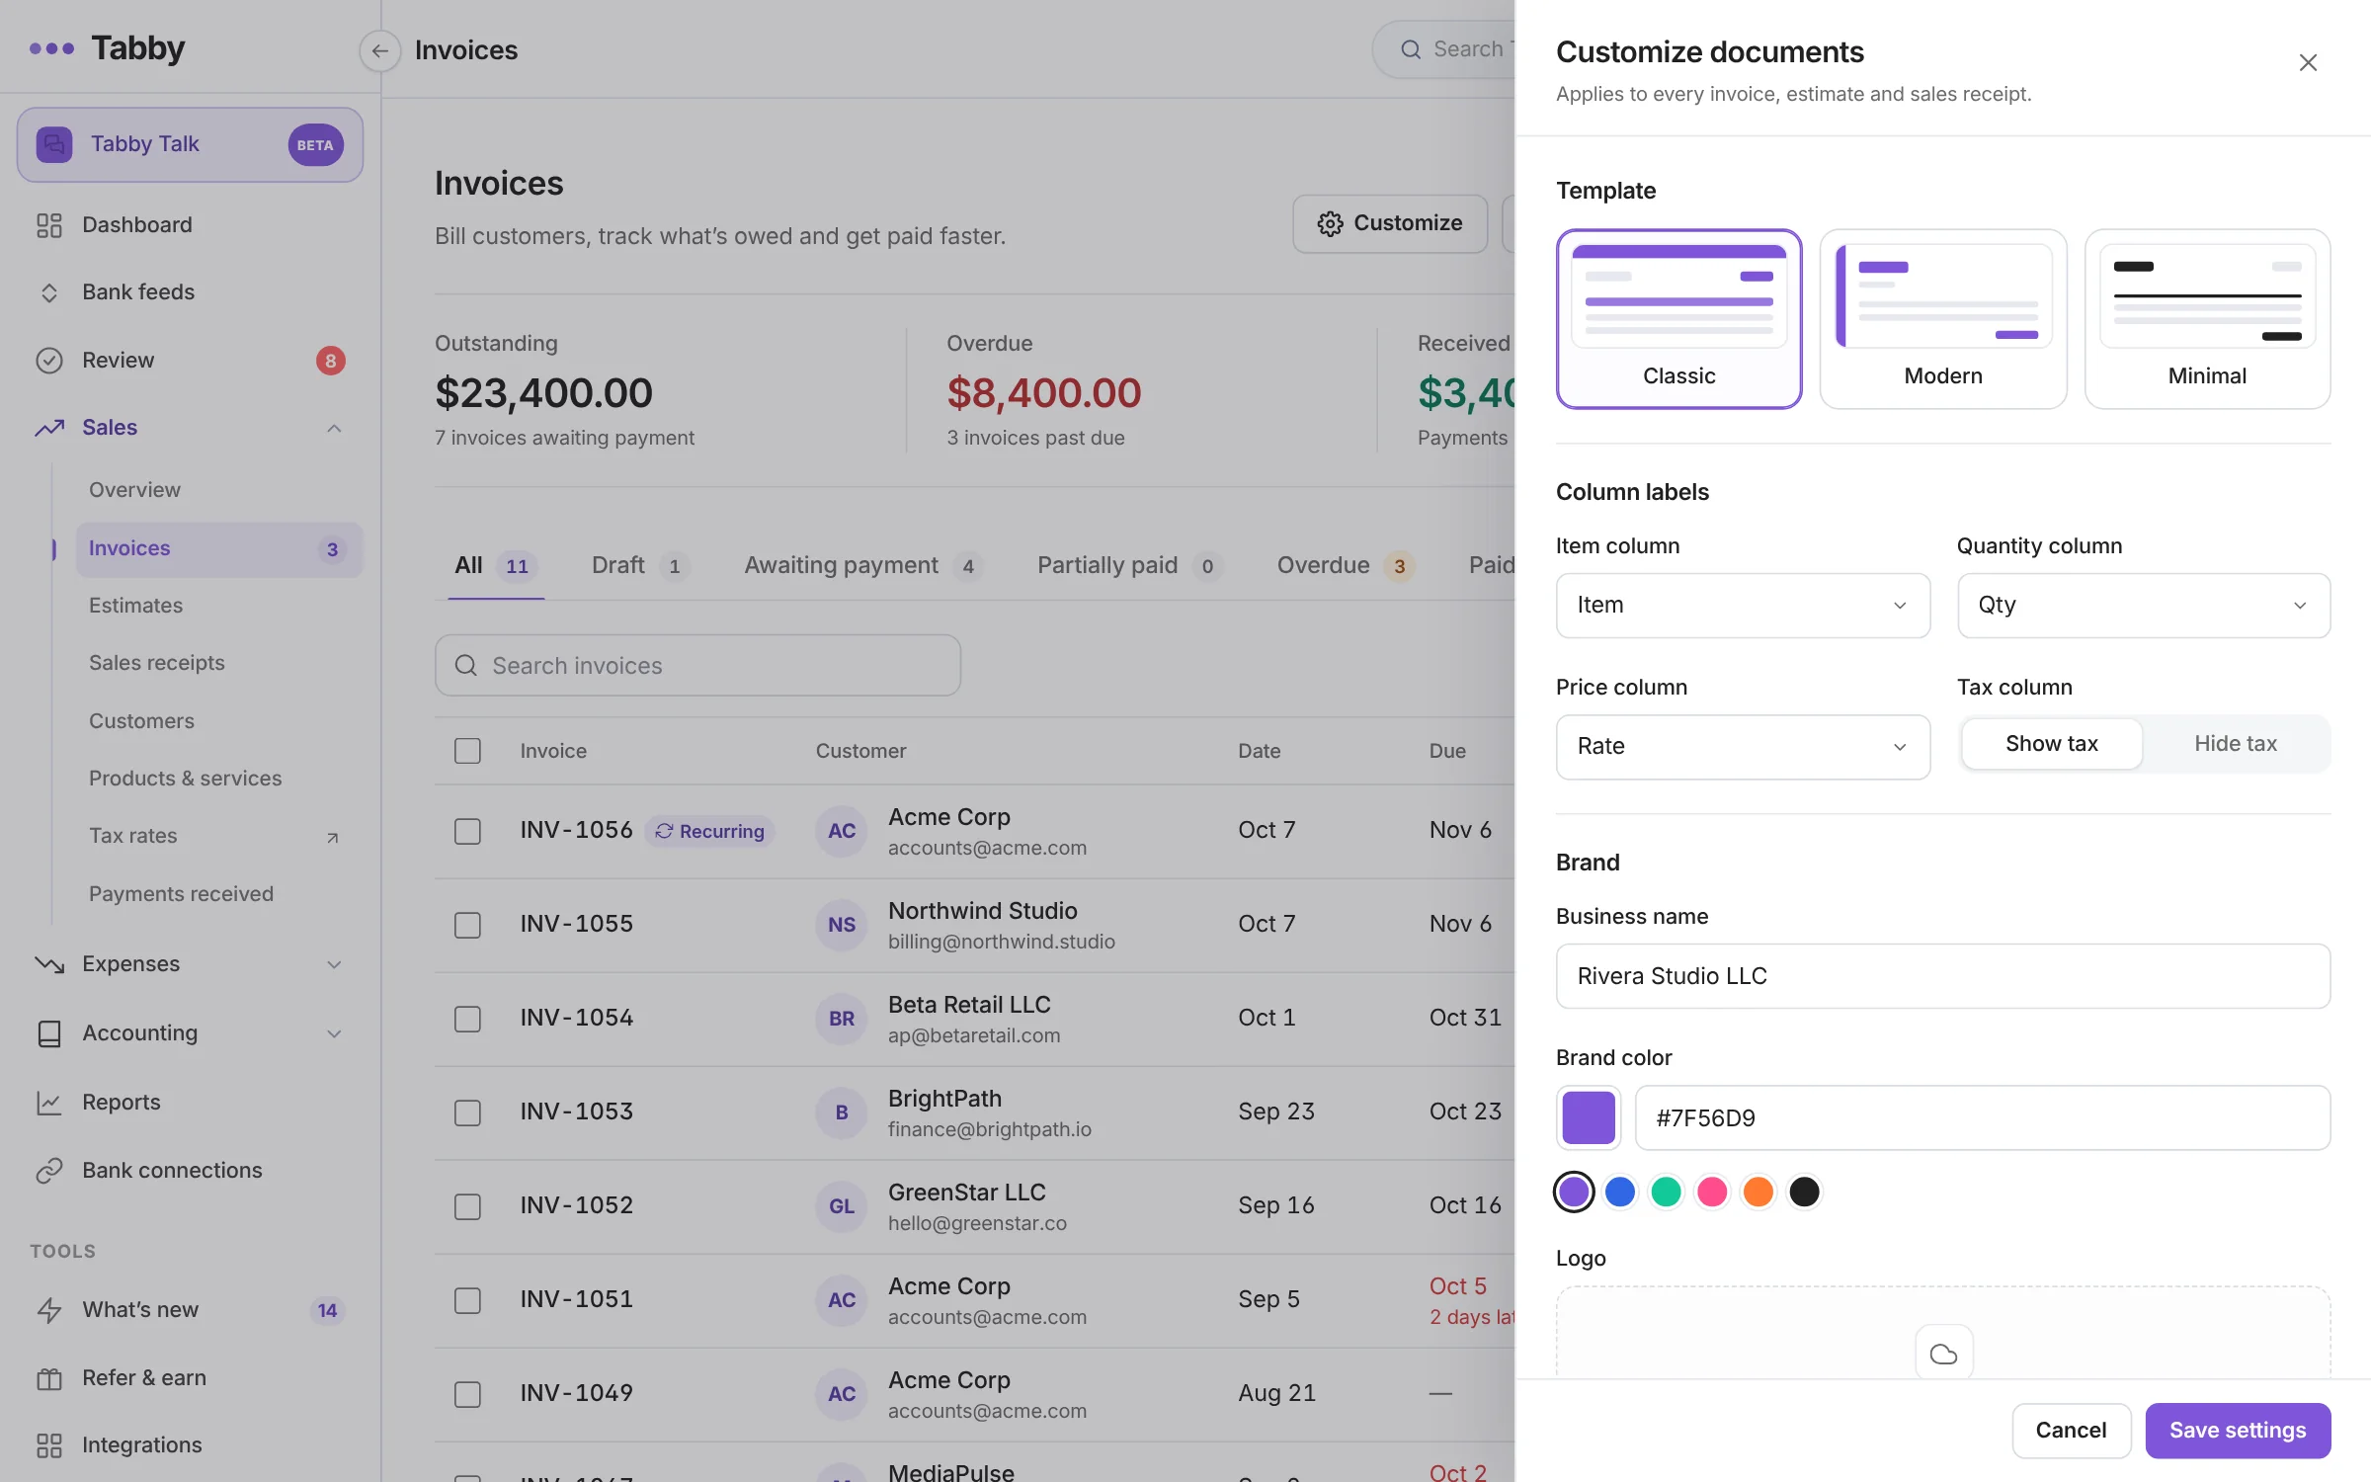The height and width of the screenshot is (1482, 2371).
Task: Select the Hide tax option
Action: pos(2236,744)
